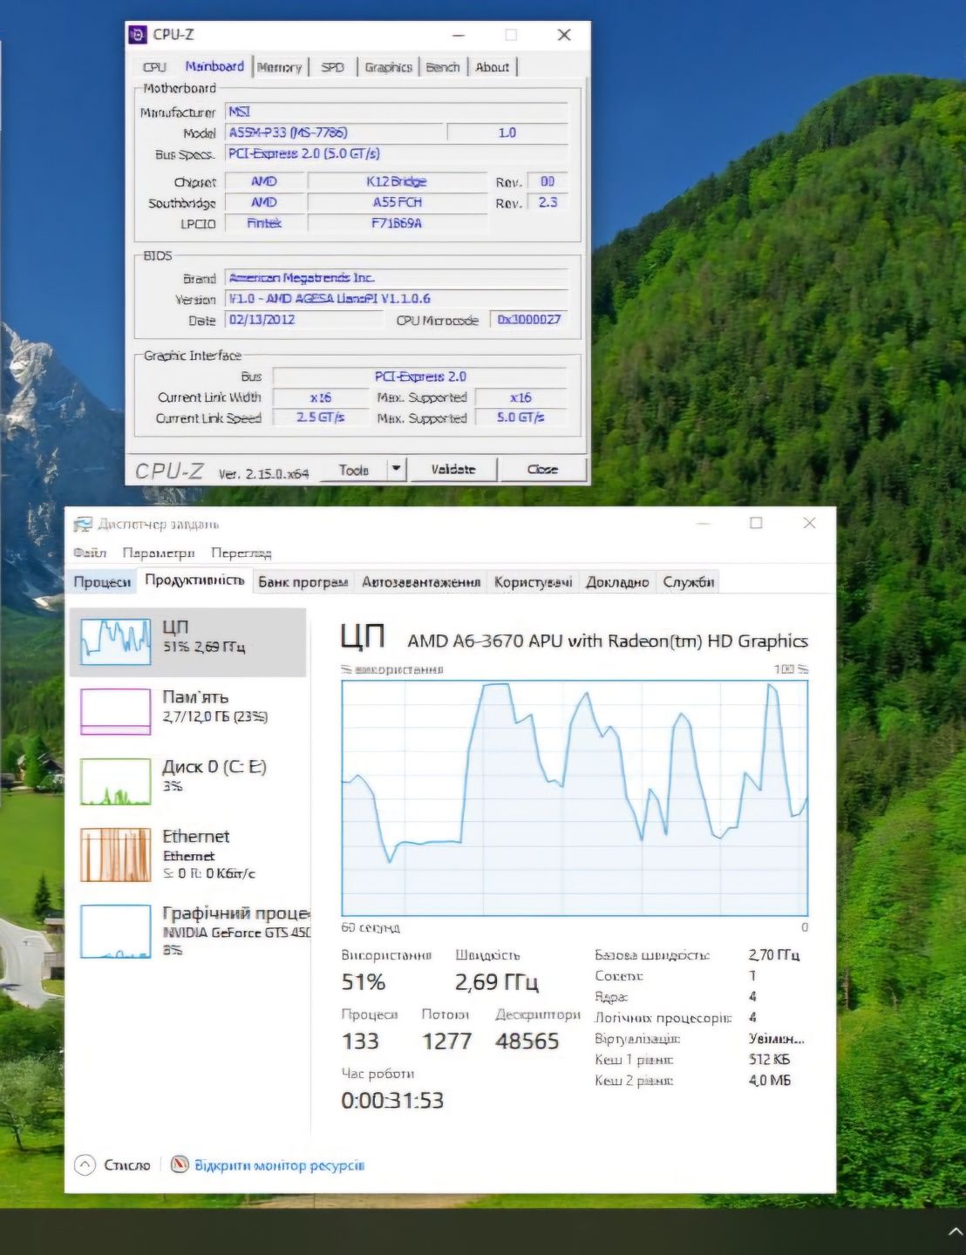Click the Task Manager title bar icon
The image size is (966, 1255).
pos(83,524)
